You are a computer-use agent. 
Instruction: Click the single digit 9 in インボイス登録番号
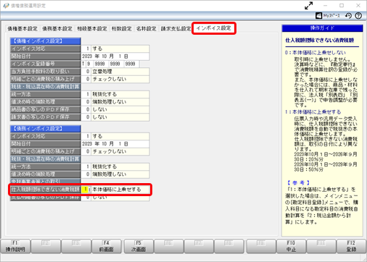[x=88, y=64]
